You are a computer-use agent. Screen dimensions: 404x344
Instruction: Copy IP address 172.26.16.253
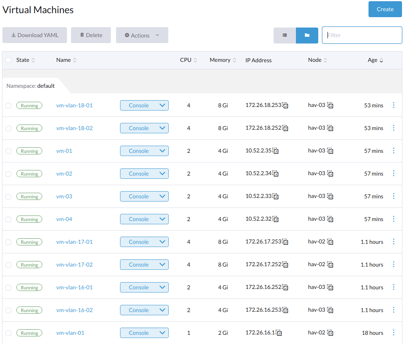point(285,310)
